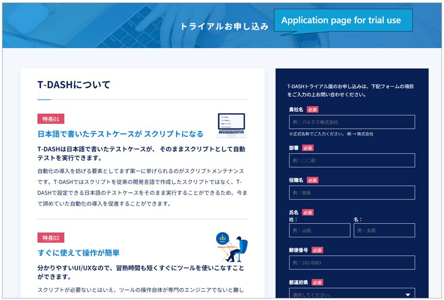Click the laptop illustration beside 特長01
Viewport: 444px width, 300px height.
point(231,125)
